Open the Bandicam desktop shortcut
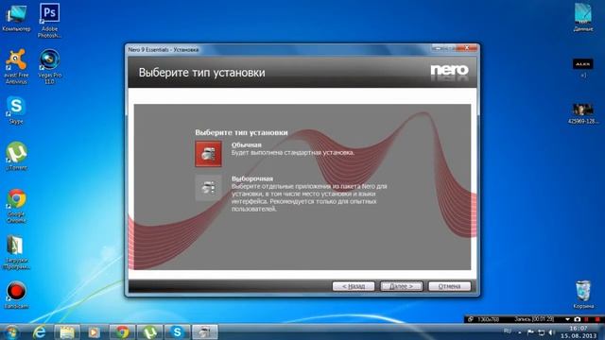This screenshot has width=605, height=340. [16, 295]
